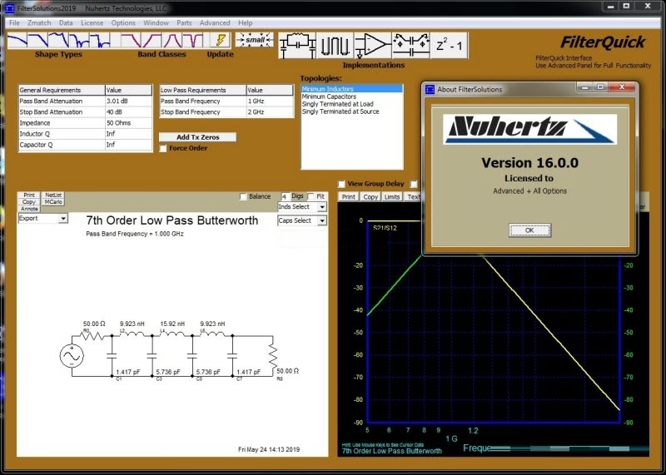Click the plot panel Print button
This screenshot has height=475, width=666.
click(x=349, y=197)
